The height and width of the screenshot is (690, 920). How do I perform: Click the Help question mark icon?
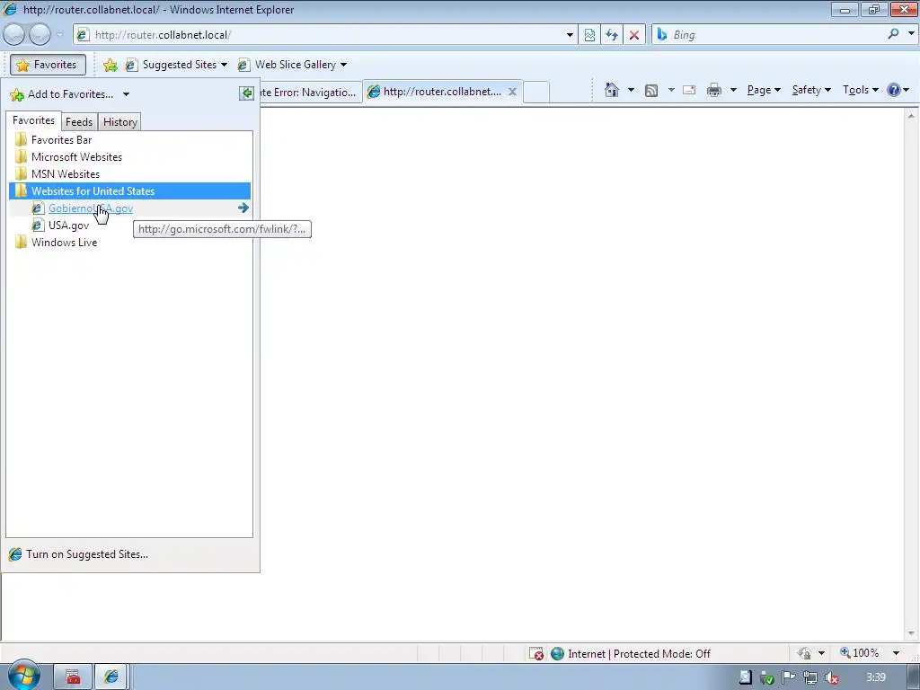(894, 90)
